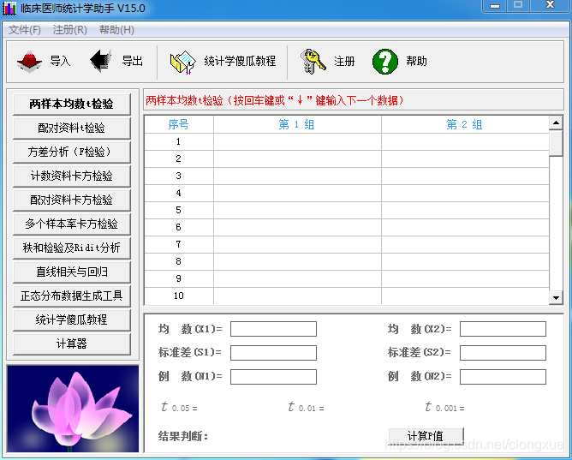Image resolution: width=572 pixels, height=460 pixels.
Task: Click the 标准差(S2) input field
Action: (503, 353)
